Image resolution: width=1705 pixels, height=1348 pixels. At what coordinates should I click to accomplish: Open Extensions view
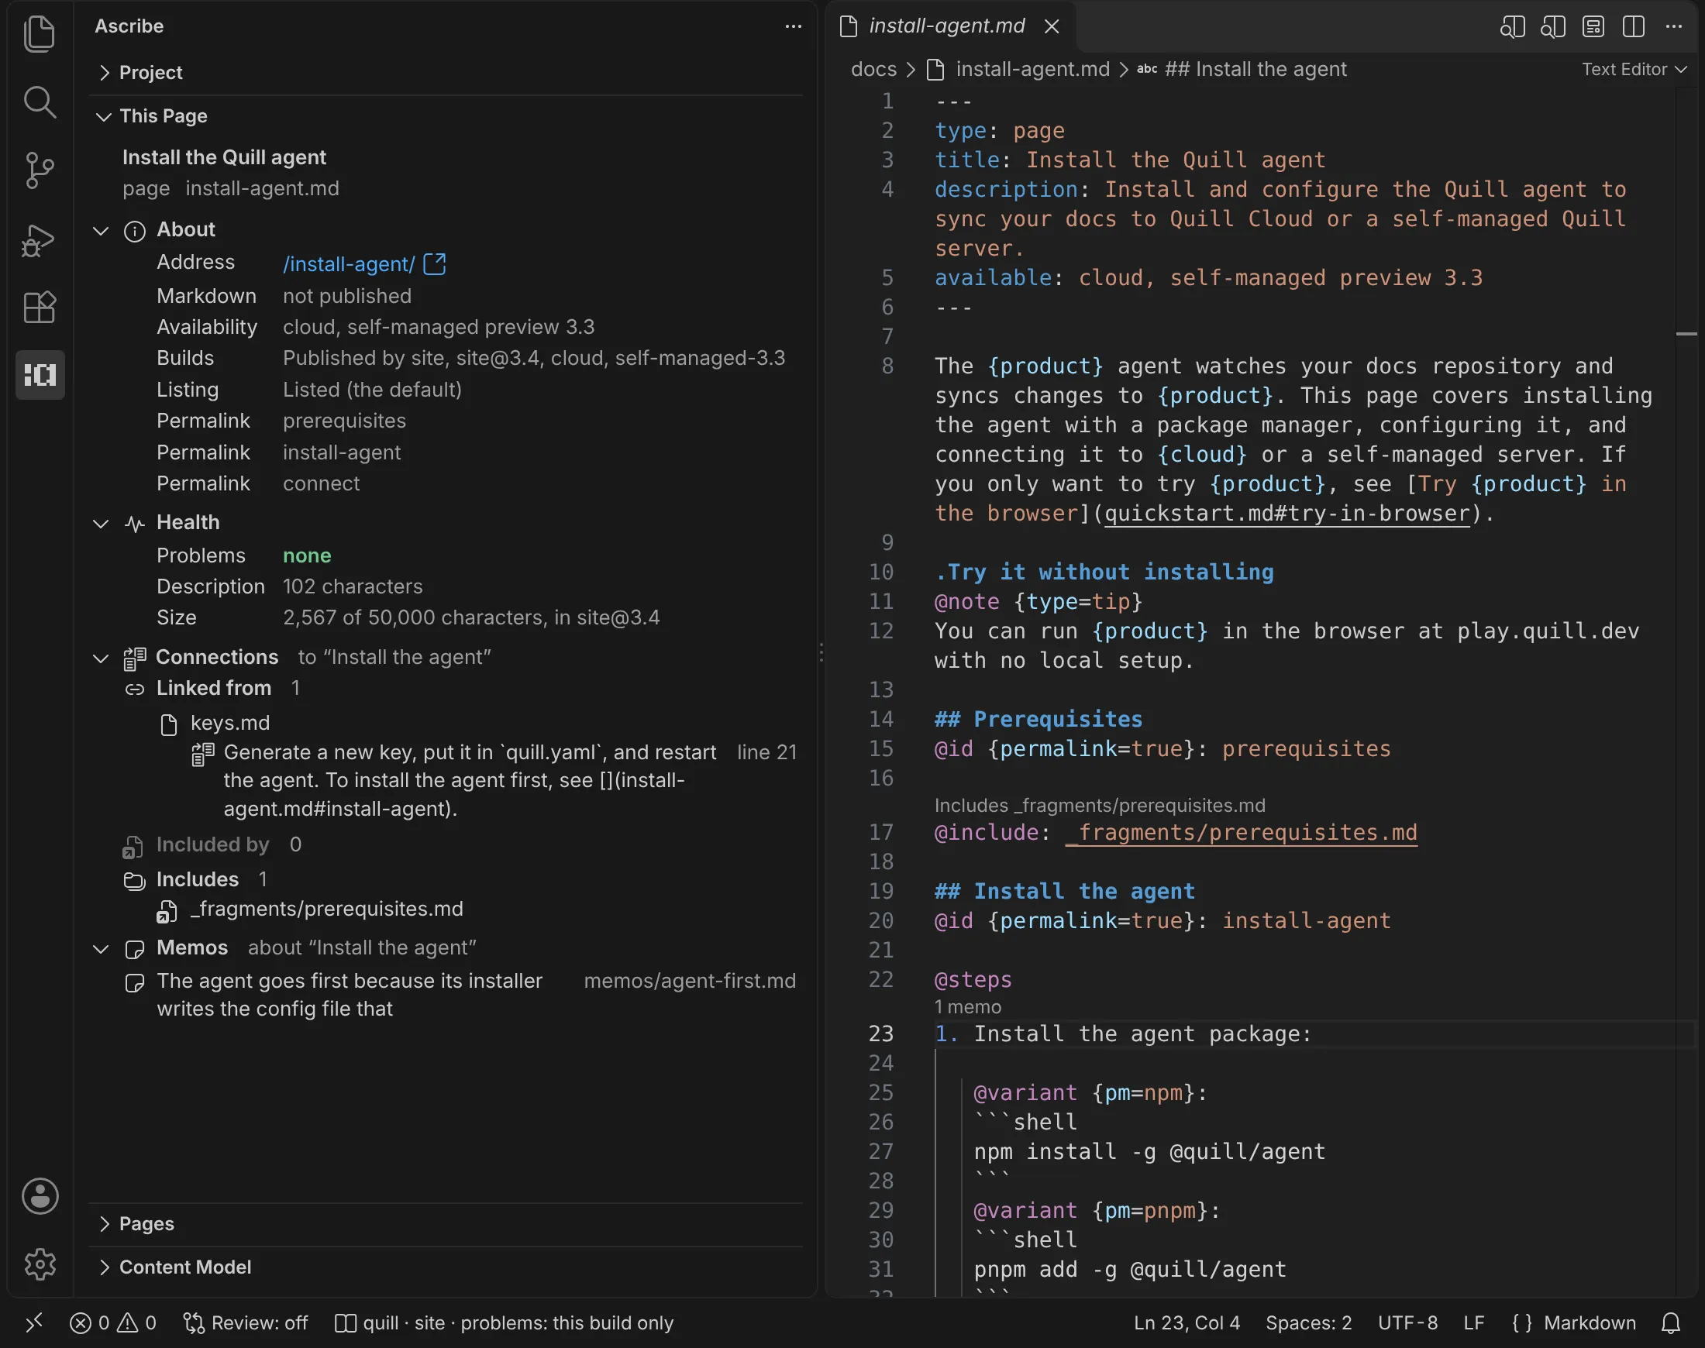point(40,307)
